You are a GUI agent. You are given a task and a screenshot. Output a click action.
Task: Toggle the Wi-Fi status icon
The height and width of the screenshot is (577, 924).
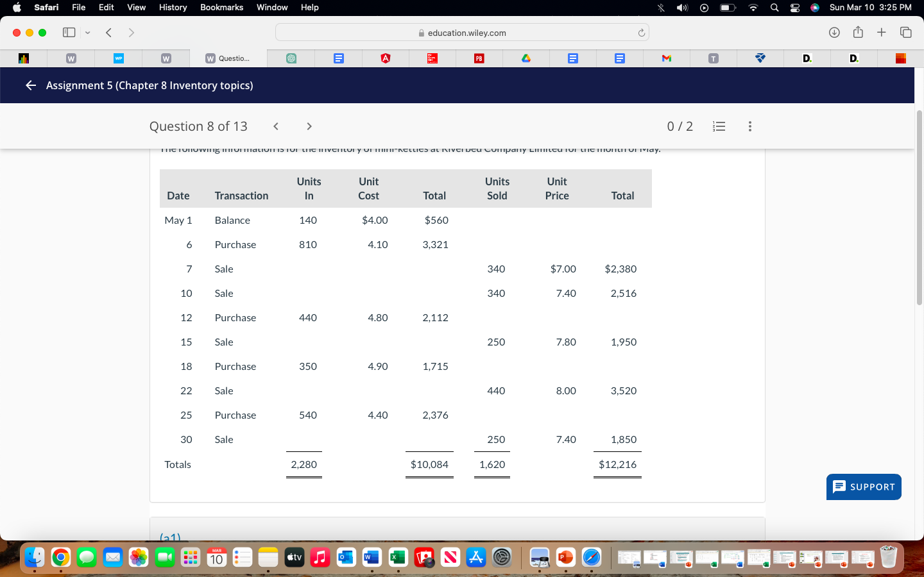(x=751, y=8)
